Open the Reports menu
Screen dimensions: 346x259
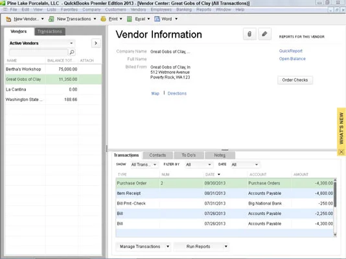click(203, 10)
